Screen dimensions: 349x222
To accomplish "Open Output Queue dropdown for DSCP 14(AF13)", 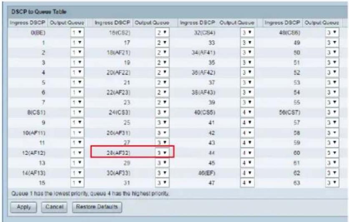I will 77,173.
